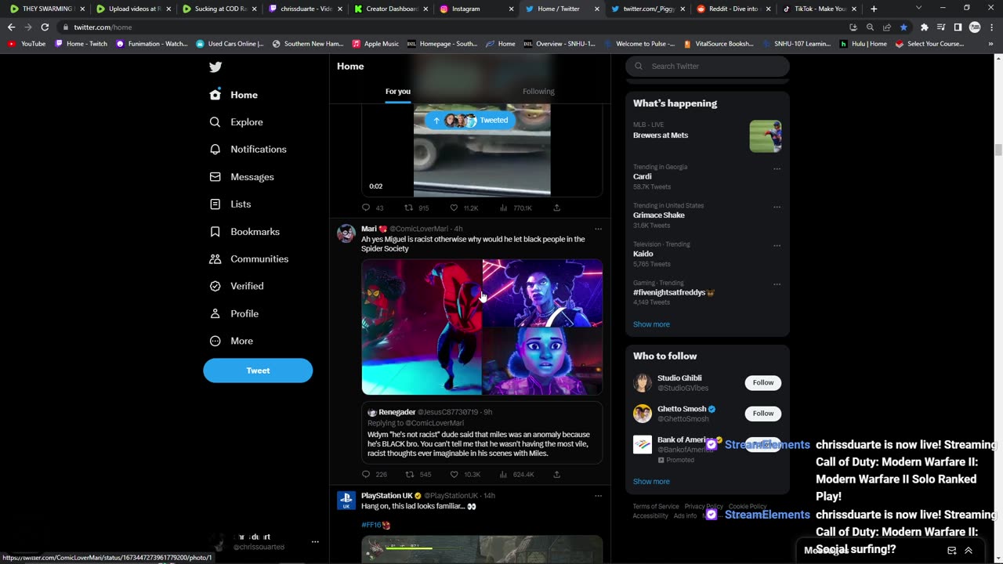Open PlayStation UK profile avatar
Viewport: 1003px width, 564px height.
coord(346,501)
